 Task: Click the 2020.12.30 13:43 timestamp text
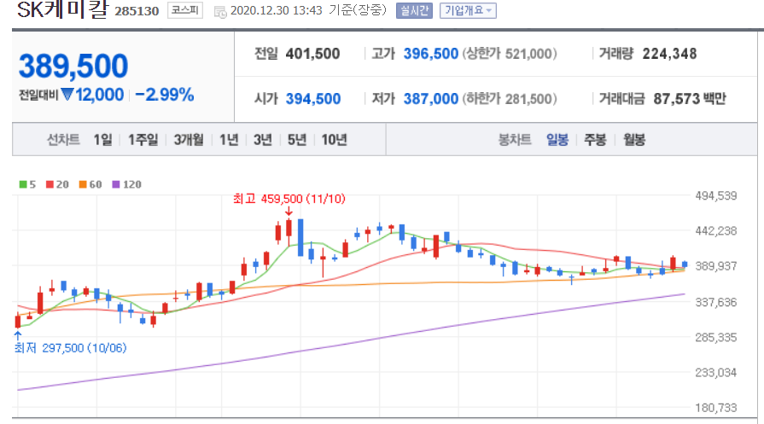[x=277, y=10]
